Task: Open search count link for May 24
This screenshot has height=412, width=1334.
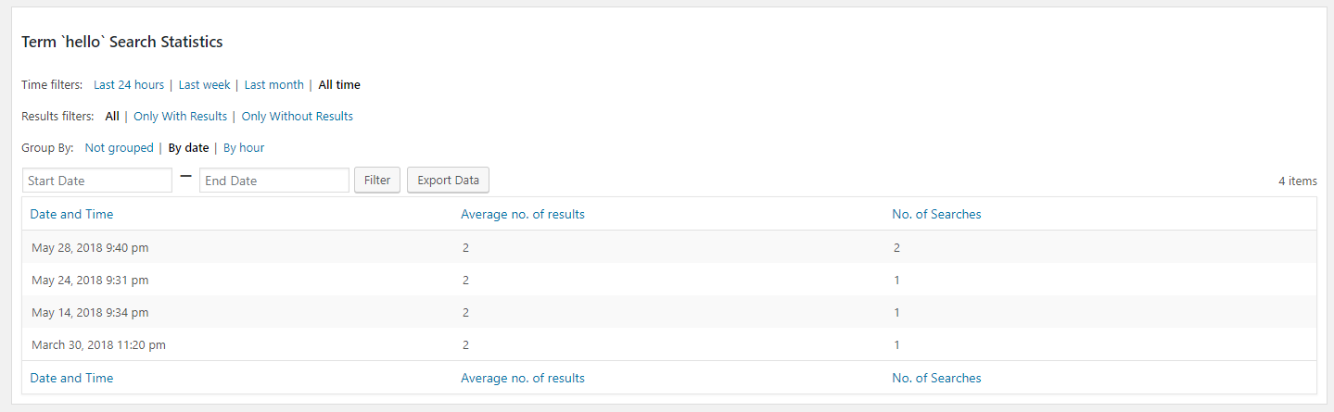Action: coord(897,281)
